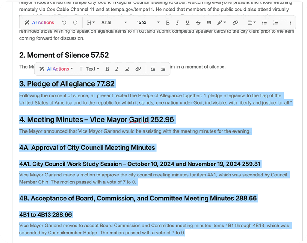Click the misspelled word "Garlid"
This screenshot has width=307, height=243.
pyautogui.click(x=139, y=120)
